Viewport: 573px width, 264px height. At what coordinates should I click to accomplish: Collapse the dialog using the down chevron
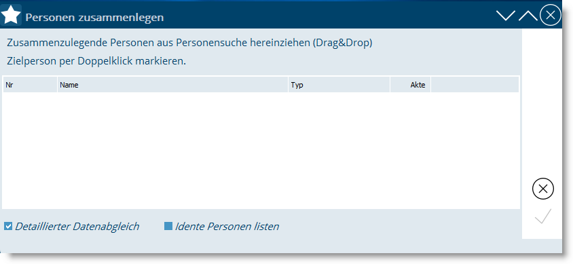[x=505, y=16]
